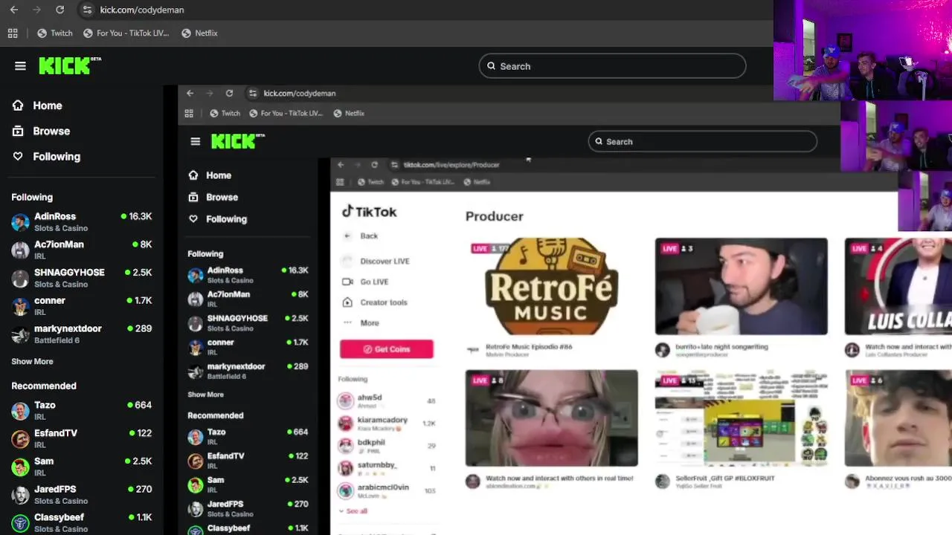
Task: Reload the nested Kick browser window
Action: 229,93
